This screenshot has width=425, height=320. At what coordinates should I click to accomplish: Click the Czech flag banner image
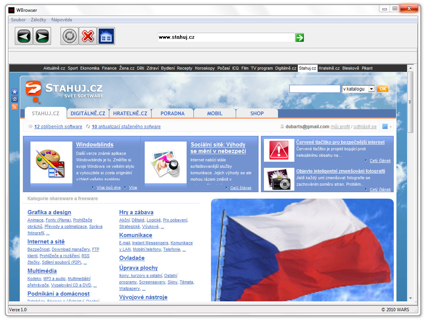click(302, 250)
